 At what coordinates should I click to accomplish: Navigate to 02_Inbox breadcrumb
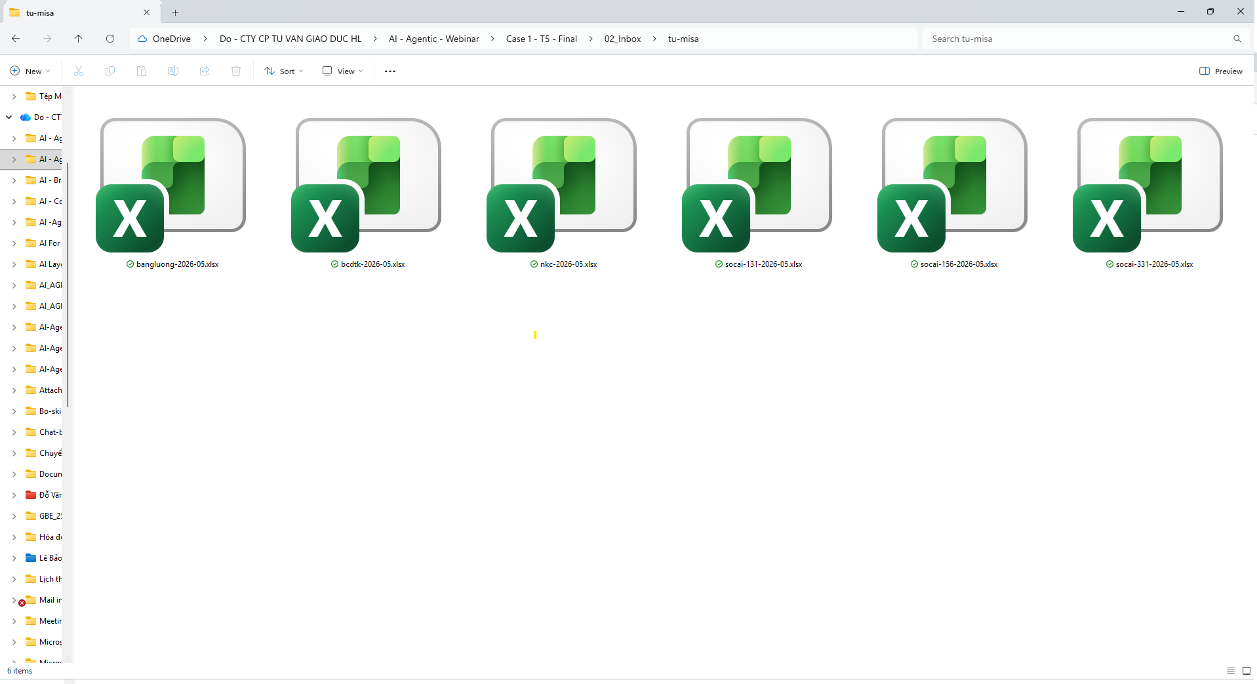(x=622, y=39)
